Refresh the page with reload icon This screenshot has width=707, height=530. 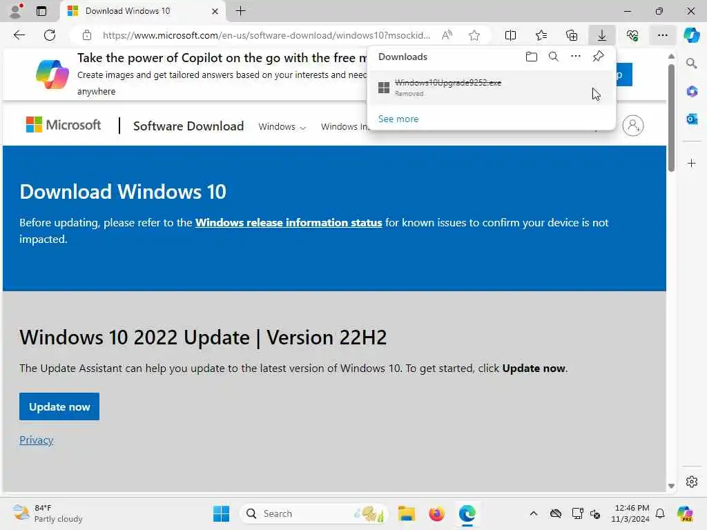tap(50, 35)
